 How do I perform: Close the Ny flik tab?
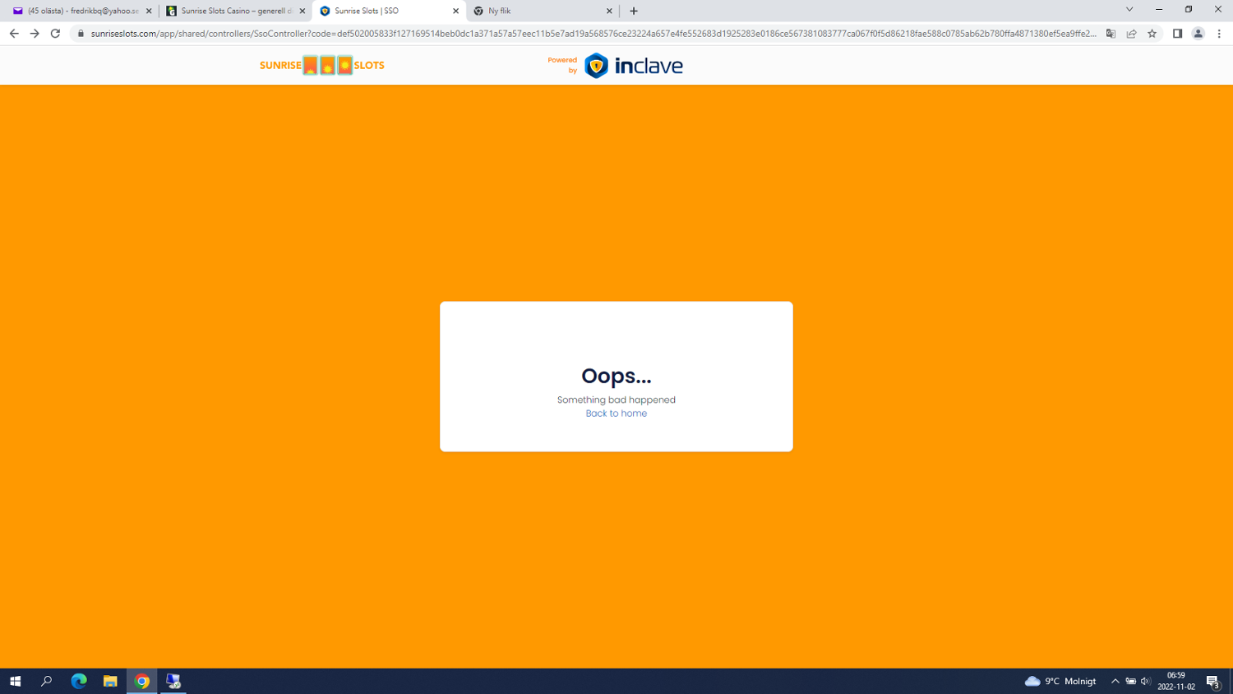coord(609,11)
